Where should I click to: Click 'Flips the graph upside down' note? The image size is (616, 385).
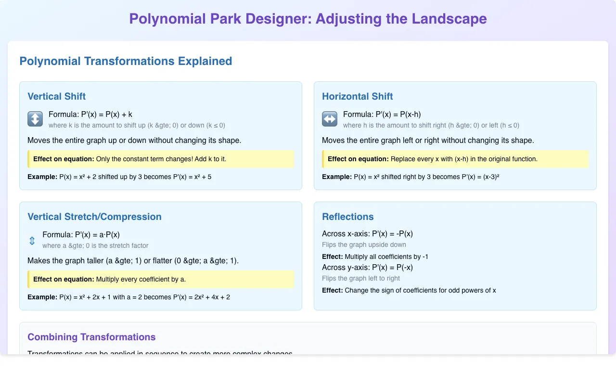tap(364, 245)
